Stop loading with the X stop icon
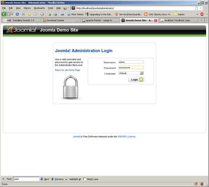Viewport: 209px width, 187px height. tap(23, 14)
